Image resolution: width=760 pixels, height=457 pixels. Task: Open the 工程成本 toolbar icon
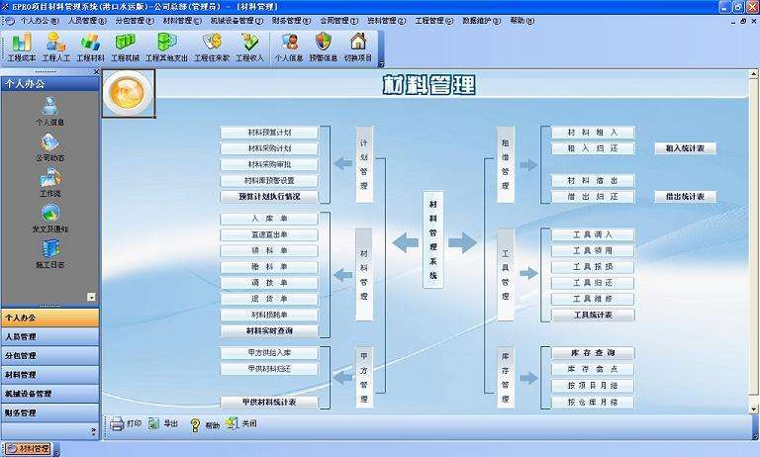pyautogui.click(x=22, y=47)
